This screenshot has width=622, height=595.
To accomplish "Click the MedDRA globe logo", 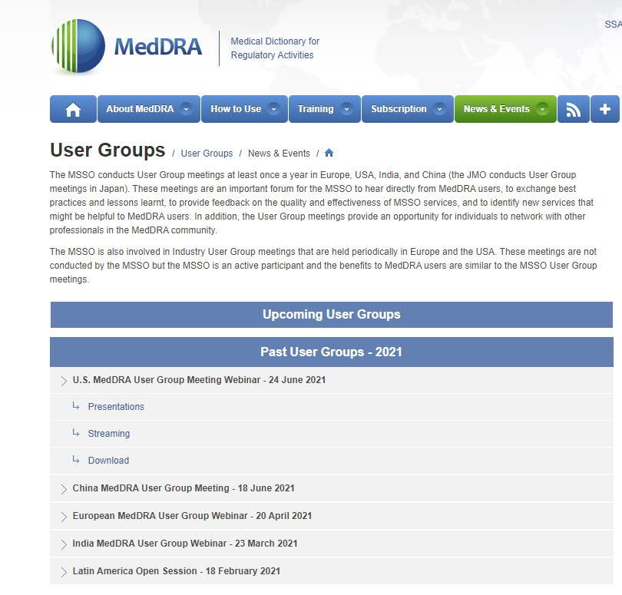I will (x=78, y=47).
